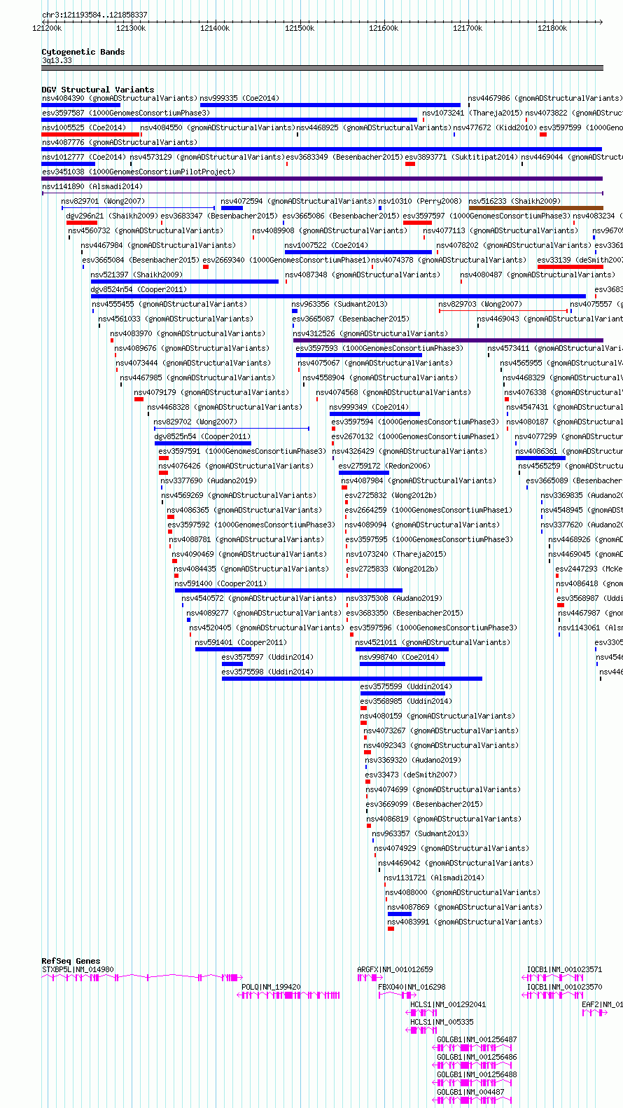Click variant nsv4467986 label
The image size is (623, 1108).
[545, 98]
